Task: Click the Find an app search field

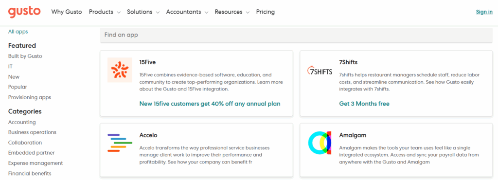Action: (296, 35)
